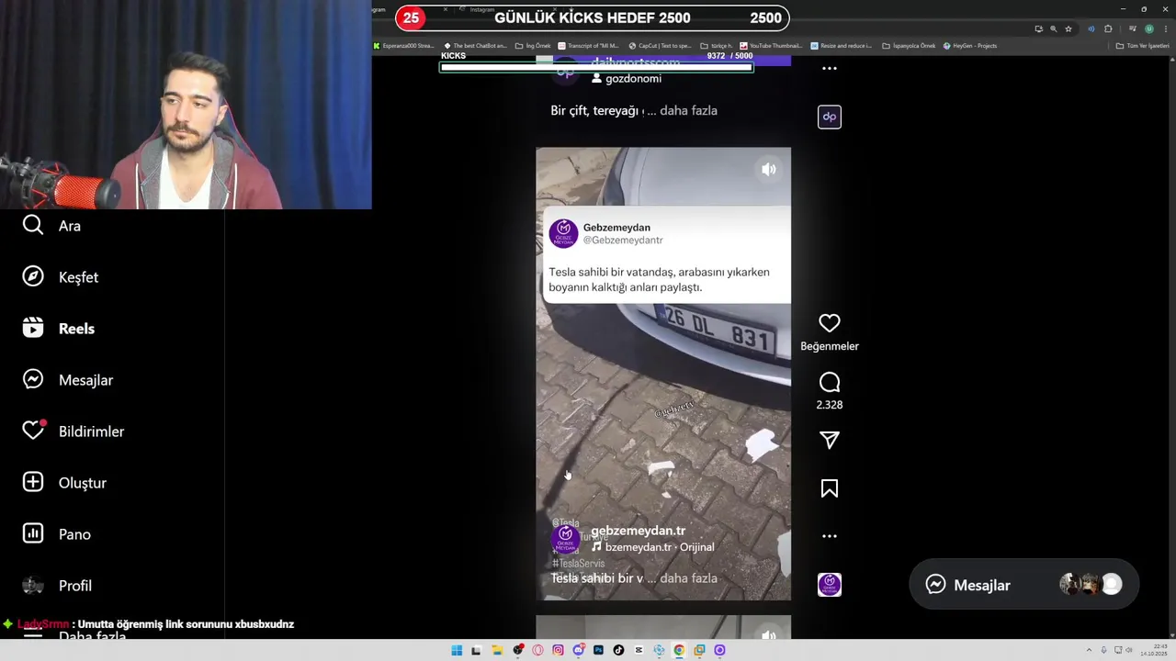1176x661 pixels.
Task: Show hidden system tray icons
Action: 1091,650
